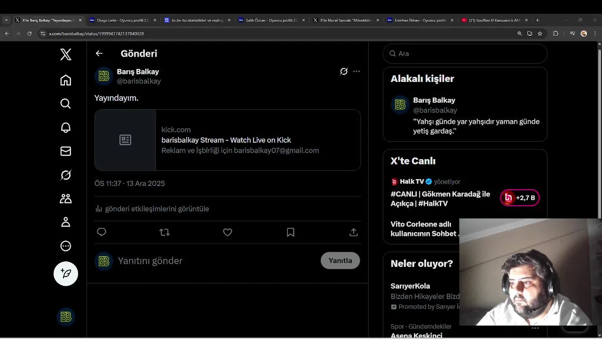Image resolution: width=602 pixels, height=339 pixels.
Task: Click the Yanıtla button
Action: pyautogui.click(x=341, y=260)
